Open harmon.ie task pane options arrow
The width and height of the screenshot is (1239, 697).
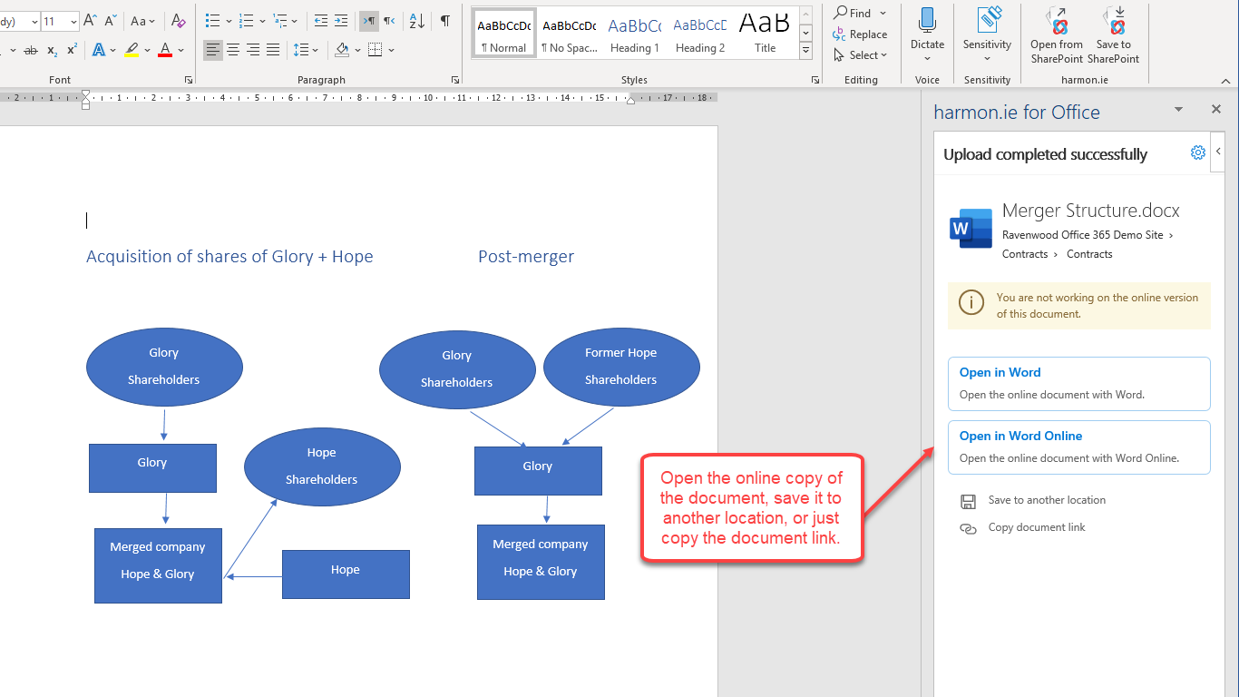(x=1179, y=109)
